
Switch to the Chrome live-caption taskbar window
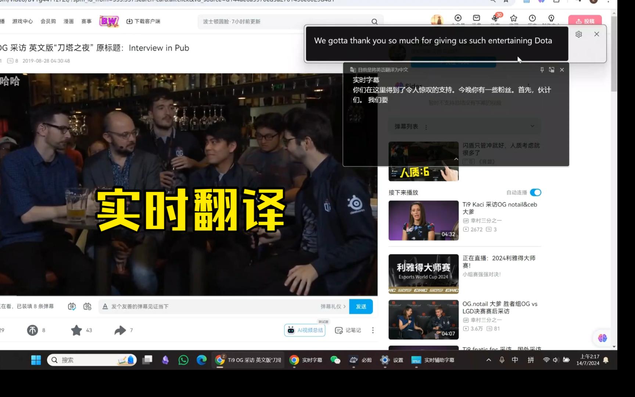306,360
